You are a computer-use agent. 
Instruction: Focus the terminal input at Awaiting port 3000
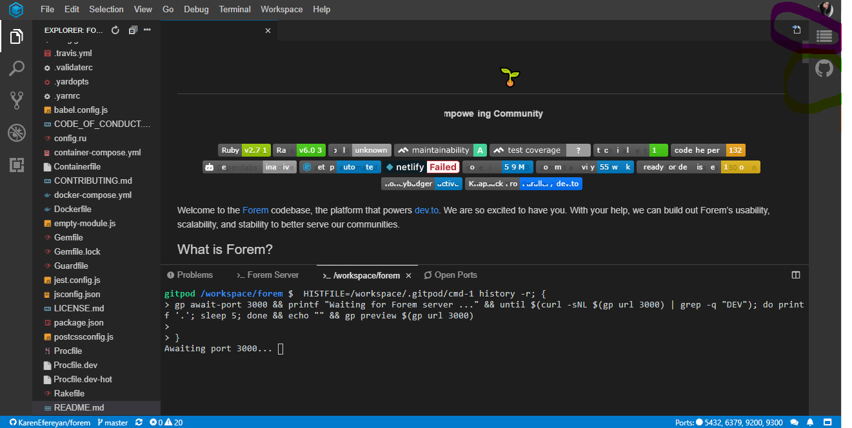tap(281, 349)
